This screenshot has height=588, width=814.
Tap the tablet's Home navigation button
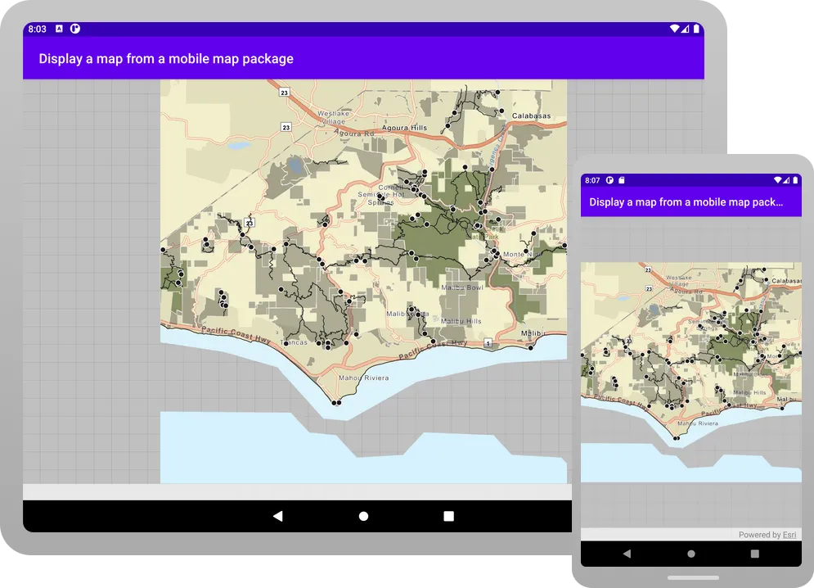[x=363, y=516]
